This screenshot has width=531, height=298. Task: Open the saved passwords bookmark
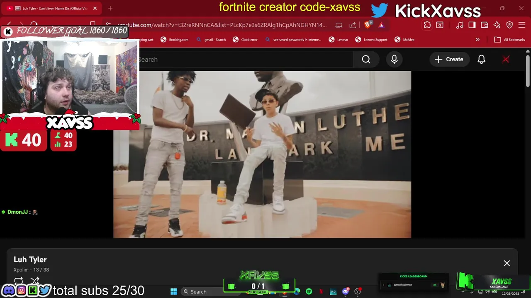(293, 40)
